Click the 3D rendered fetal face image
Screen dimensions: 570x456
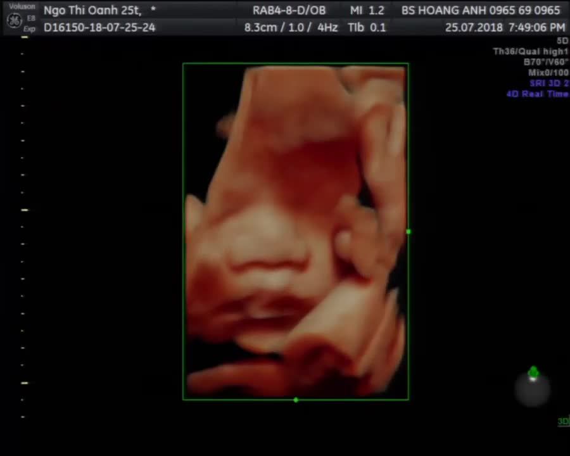pyautogui.click(x=296, y=232)
